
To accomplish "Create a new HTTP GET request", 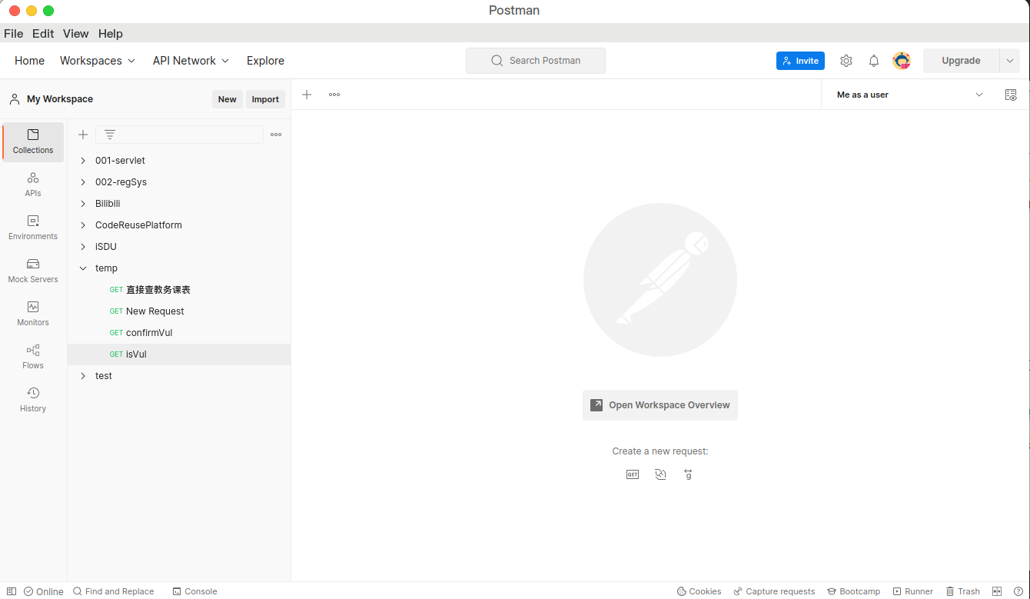I will (633, 474).
